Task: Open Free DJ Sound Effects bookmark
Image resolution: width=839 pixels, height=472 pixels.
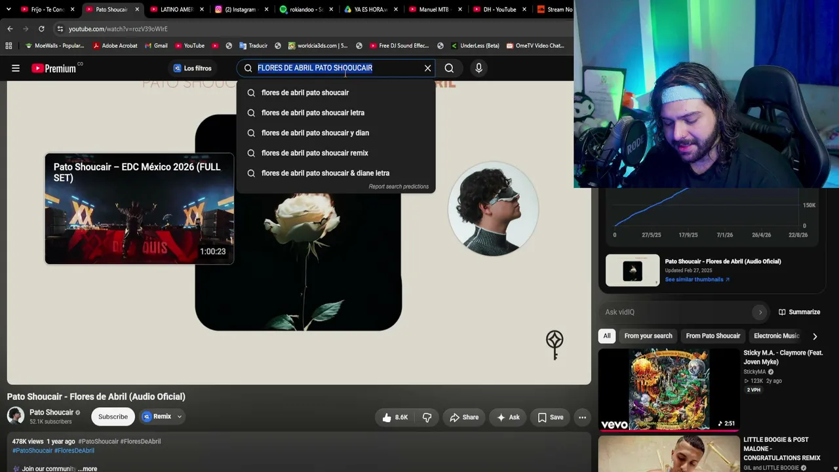Action: pyautogui.click(x=399, y=46)
